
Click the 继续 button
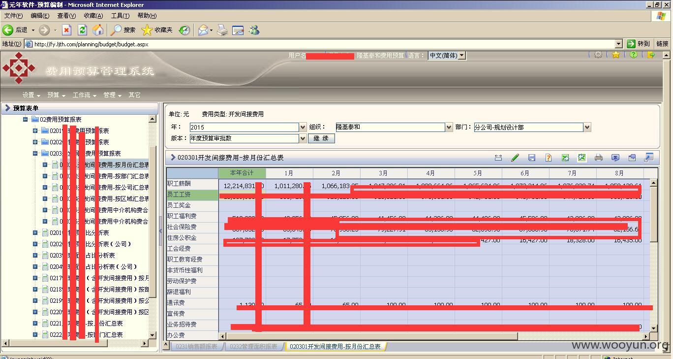tap(321, 138)
